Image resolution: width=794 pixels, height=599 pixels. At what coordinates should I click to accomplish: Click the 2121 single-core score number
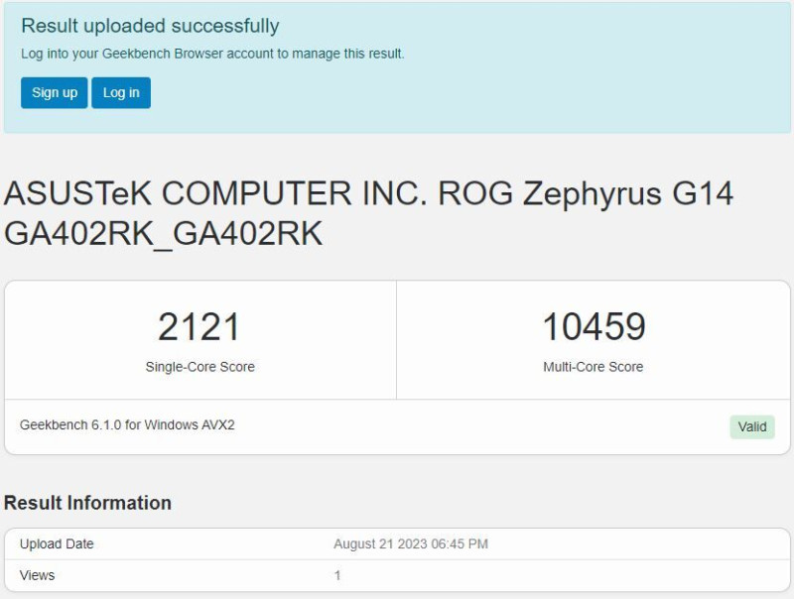coord(199,327)
